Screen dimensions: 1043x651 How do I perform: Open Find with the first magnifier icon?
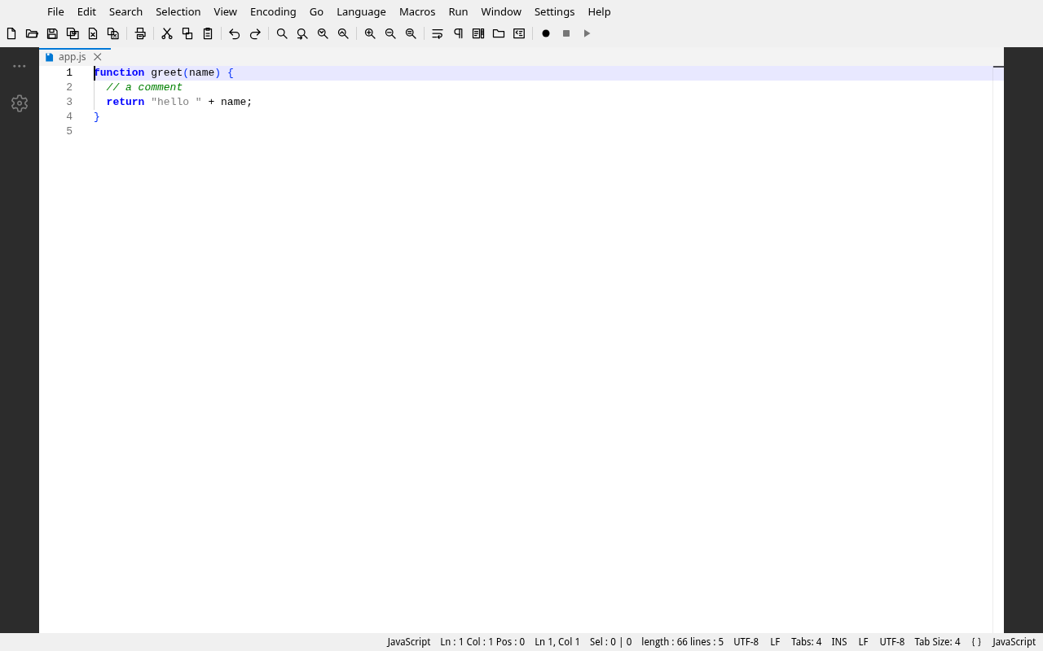[282, 33]
